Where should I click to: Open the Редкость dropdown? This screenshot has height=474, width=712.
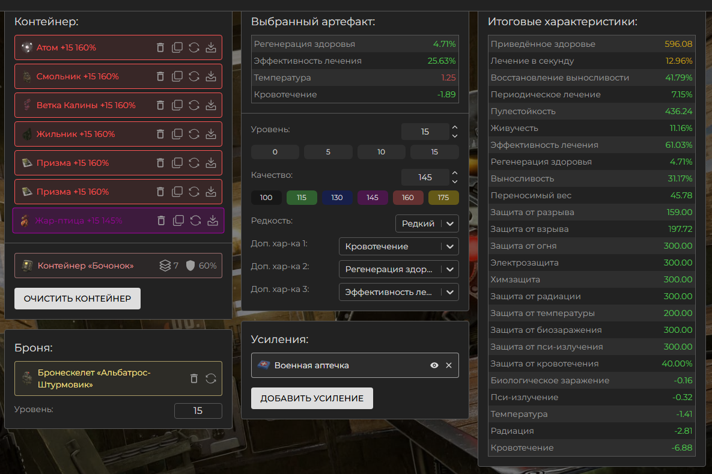pos(427,223)
